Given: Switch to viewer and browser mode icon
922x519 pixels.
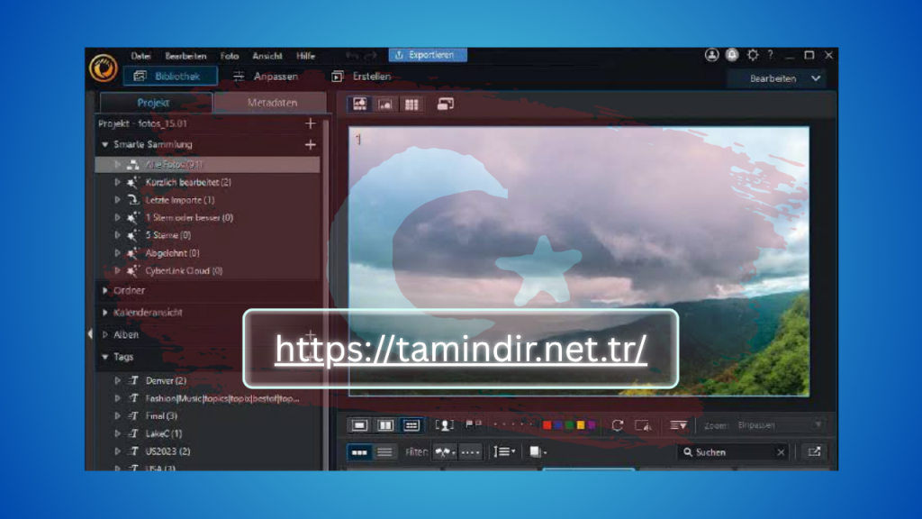Looking at the screenshot, I should pyautogui.click(x=360, y=105).
